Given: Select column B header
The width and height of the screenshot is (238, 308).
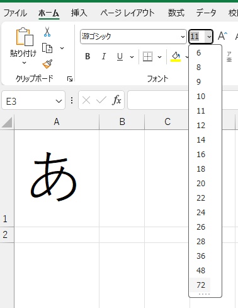Looking at the screenshot, I should click(x=122, y=122).
